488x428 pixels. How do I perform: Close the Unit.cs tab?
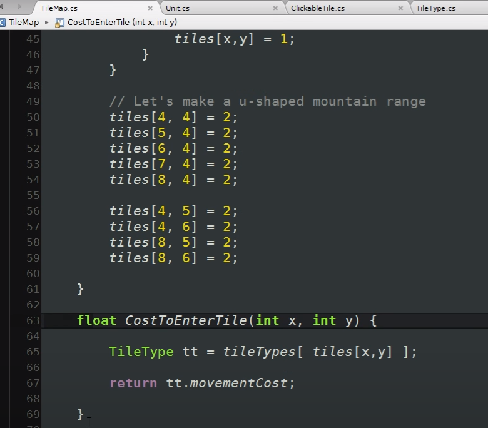coord(275,8)
